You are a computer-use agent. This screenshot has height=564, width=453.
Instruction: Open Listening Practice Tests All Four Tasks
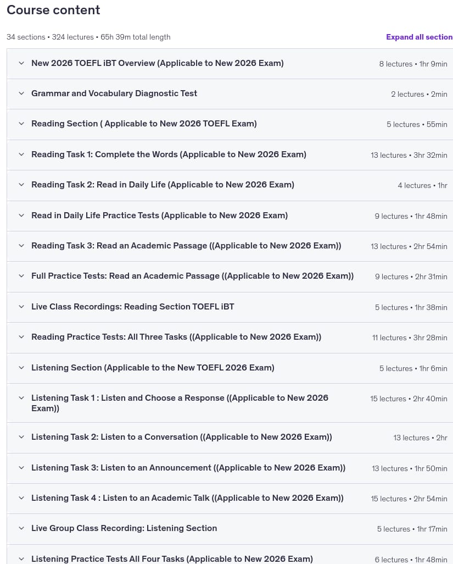point(21,559)
